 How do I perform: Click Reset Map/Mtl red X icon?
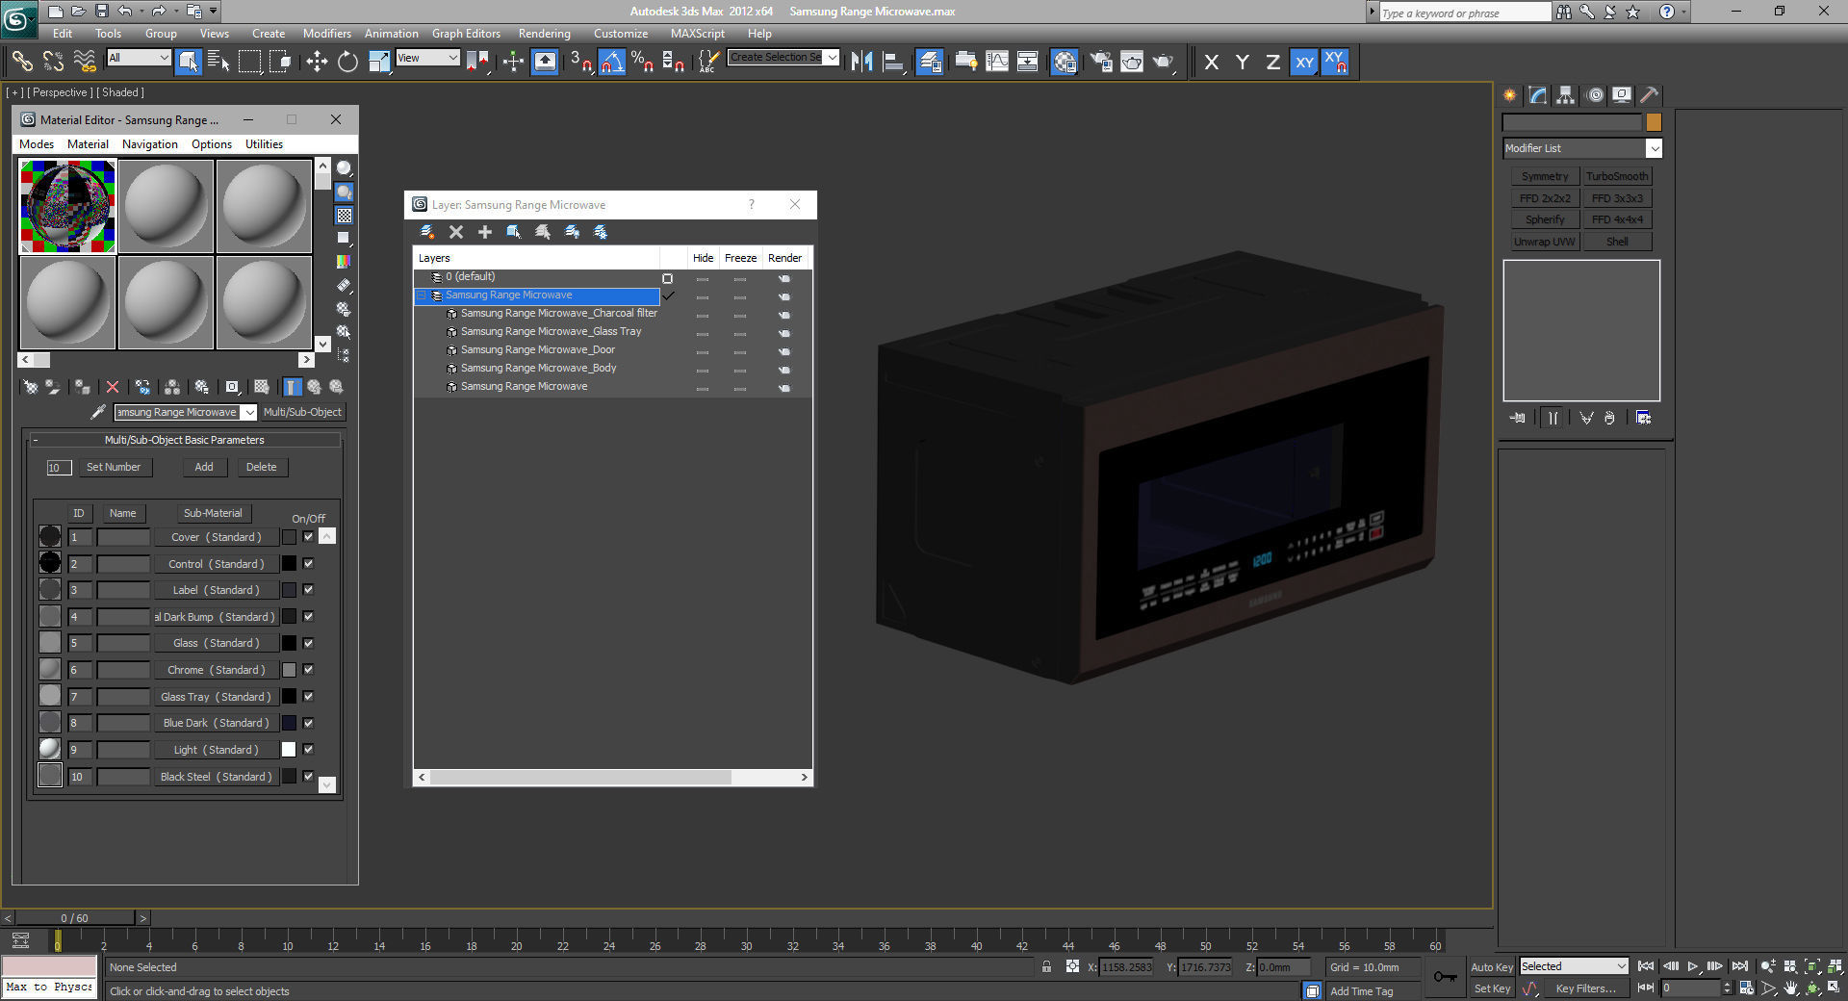113,387
